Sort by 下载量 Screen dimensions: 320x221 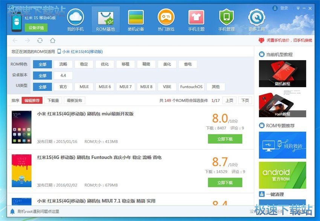[x=53, y=101]
